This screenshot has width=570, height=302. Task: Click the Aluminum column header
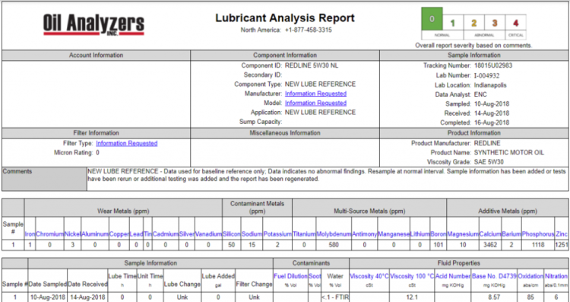(x=95, y=234)
